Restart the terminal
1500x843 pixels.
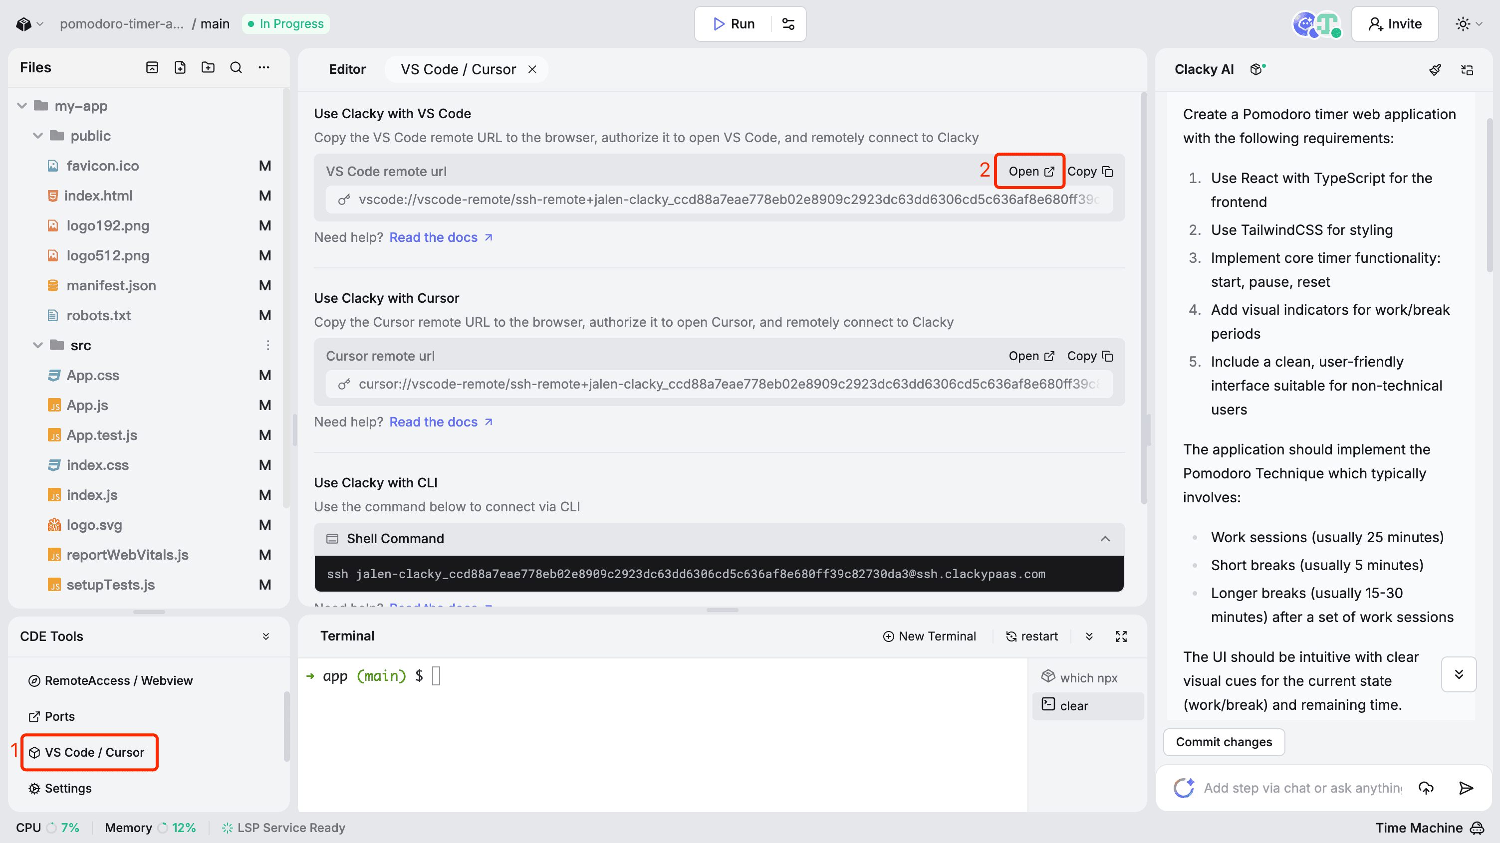tap(1031, 636)
